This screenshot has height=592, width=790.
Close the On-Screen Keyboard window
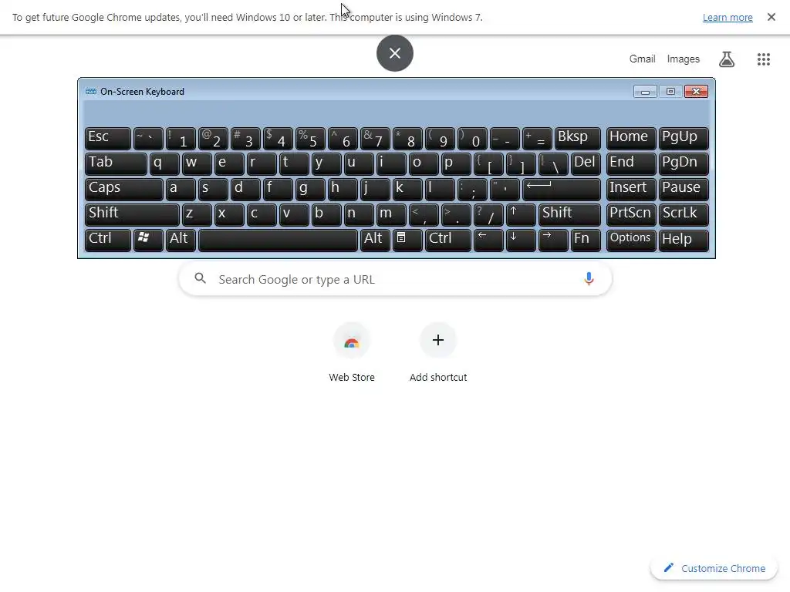click(697, 92)
